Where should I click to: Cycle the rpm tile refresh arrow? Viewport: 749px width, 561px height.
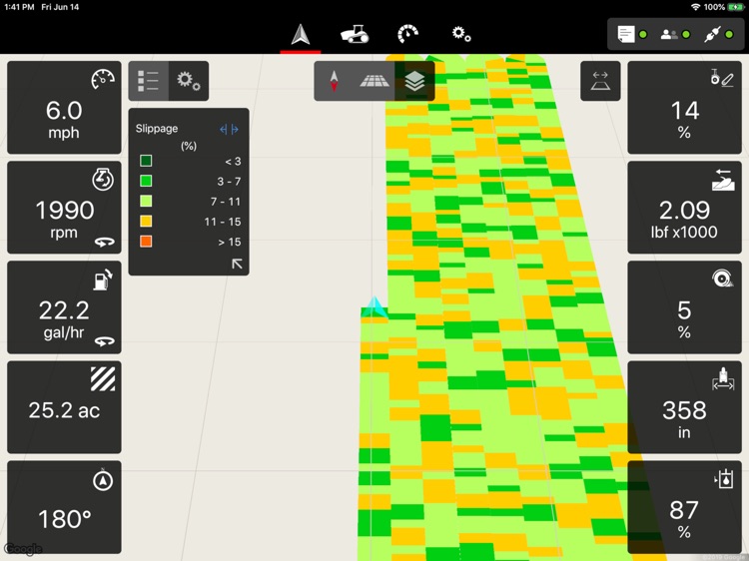[104, 242]
